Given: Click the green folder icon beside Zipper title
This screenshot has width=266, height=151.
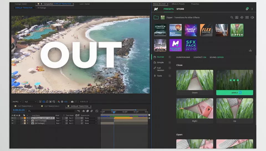Looking at the screenshot, I should [156, 17].
